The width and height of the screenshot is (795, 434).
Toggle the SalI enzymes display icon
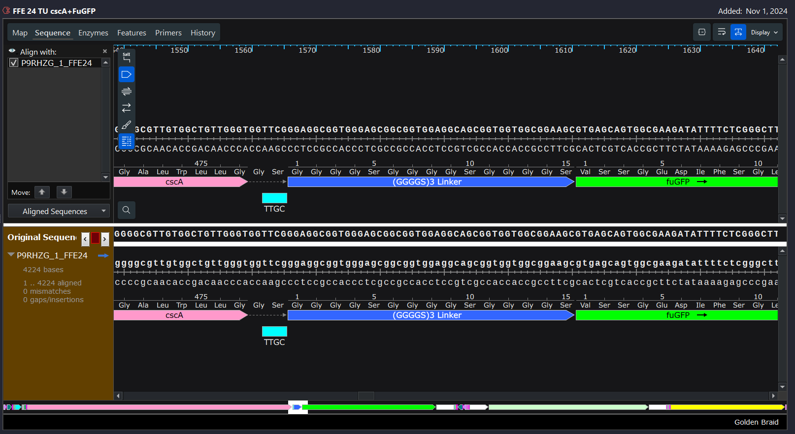[127, 58]
